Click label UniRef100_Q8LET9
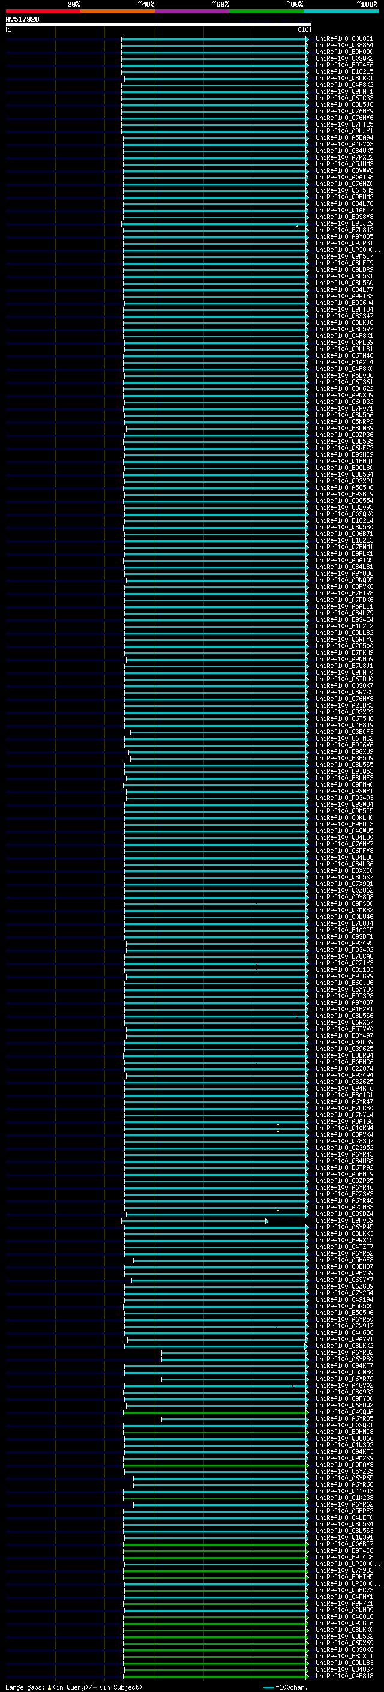 coord(344,263)
